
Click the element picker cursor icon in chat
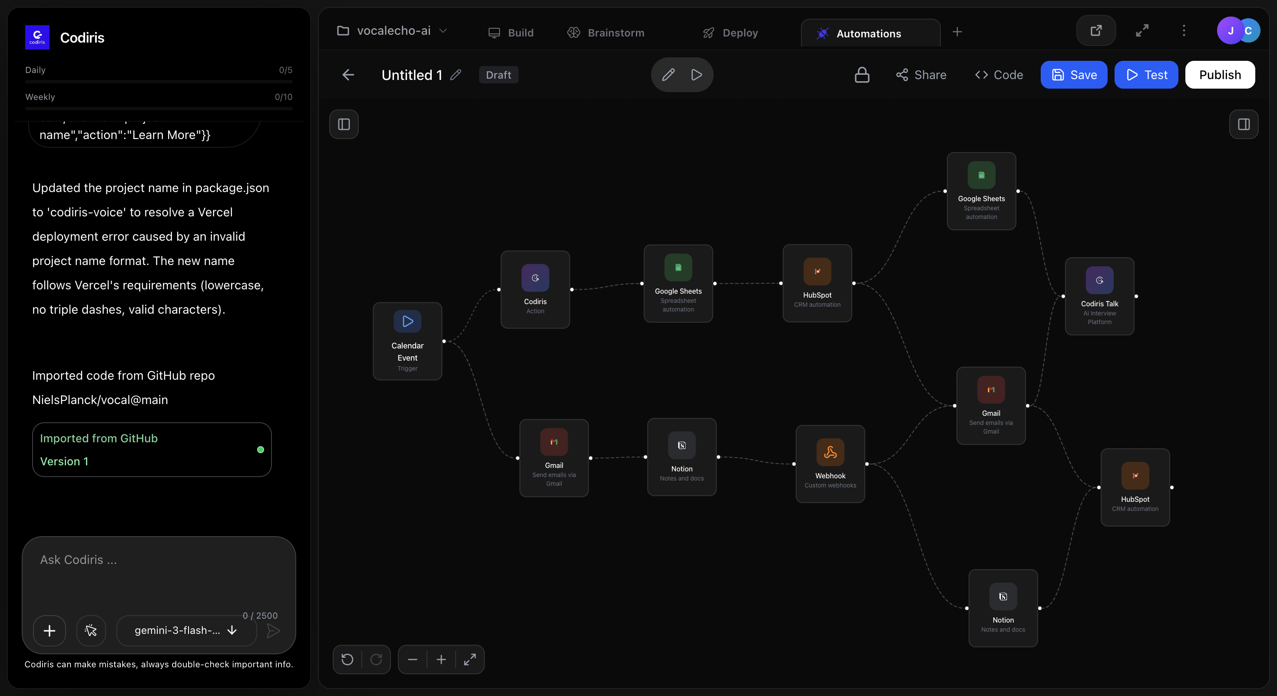point(91,630)
